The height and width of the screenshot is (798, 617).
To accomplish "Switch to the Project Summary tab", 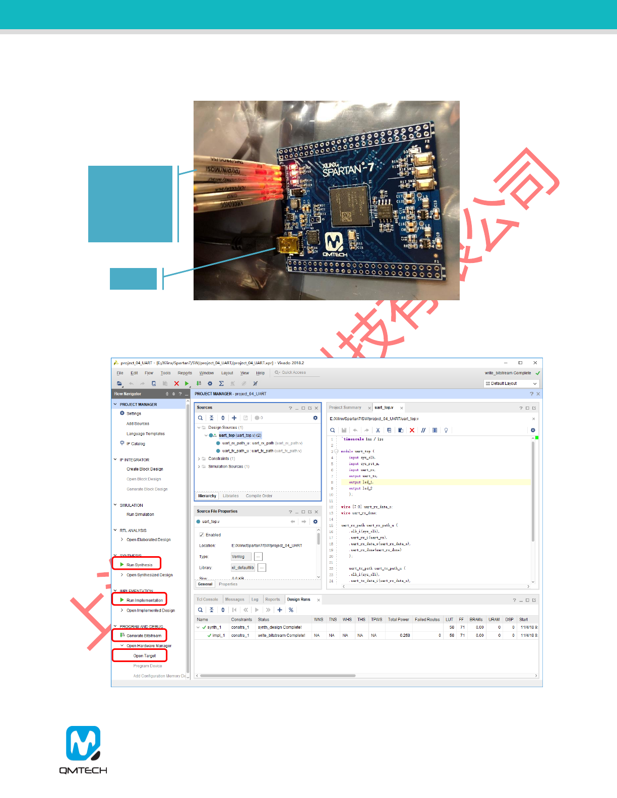I will click(x=345, y=408).
